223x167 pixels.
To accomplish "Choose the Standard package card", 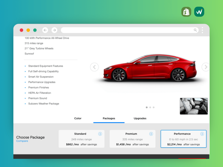I will click(82, 139).
